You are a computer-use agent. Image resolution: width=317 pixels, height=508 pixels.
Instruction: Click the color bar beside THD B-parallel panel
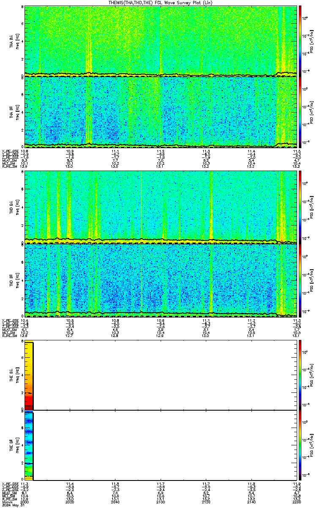[x=300, y=280]
